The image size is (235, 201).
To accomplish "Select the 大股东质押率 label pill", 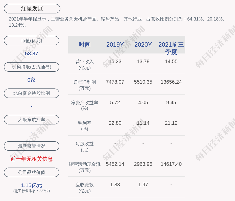I will (32, 120).
